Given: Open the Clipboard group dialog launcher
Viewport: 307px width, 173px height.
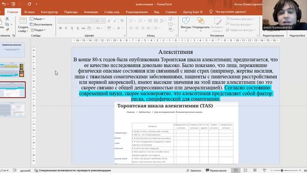Looking at the screenshot, I should coord(13,36).
